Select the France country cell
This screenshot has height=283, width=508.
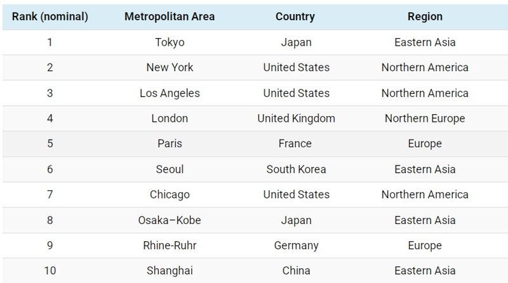tap(296, 144)
